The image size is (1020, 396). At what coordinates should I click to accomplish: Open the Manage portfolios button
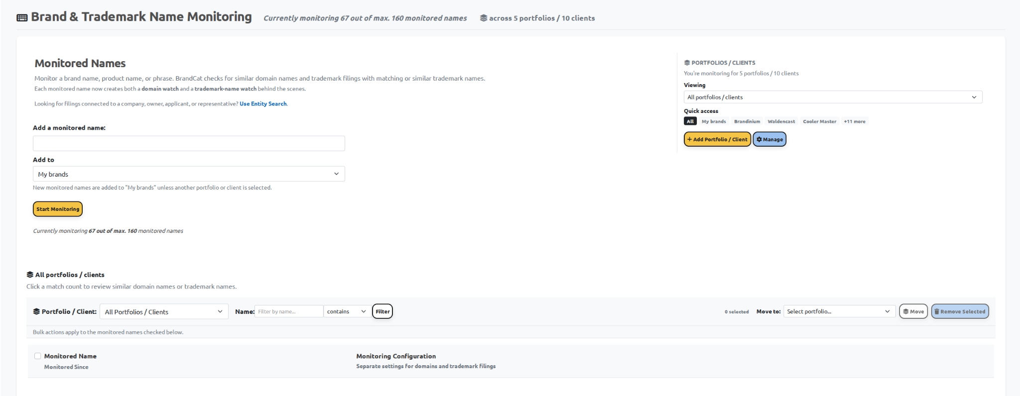click(x=769, y=139)
